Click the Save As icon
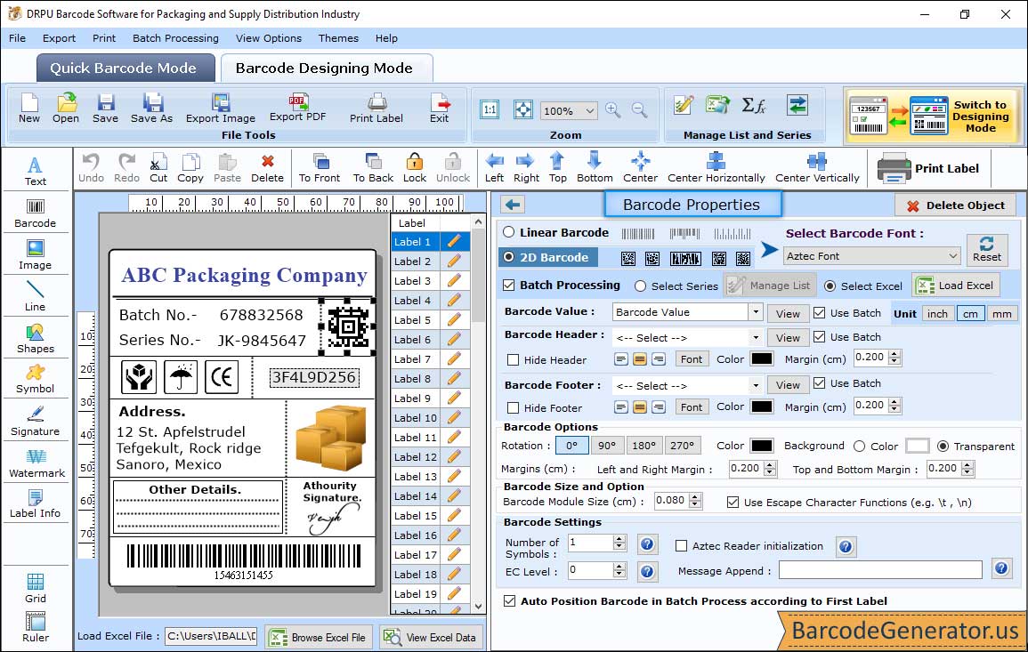Screen dimensions: 1028x652 click(x=151, y=109)
